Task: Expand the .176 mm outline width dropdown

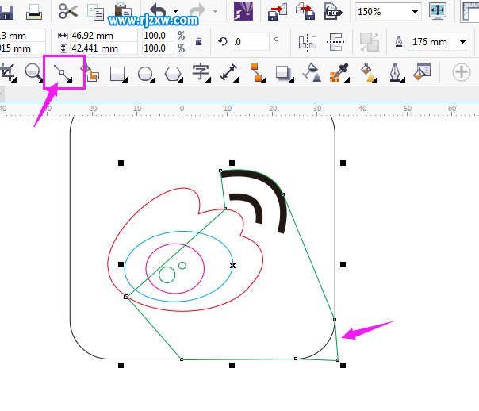Action: (462, 42)
